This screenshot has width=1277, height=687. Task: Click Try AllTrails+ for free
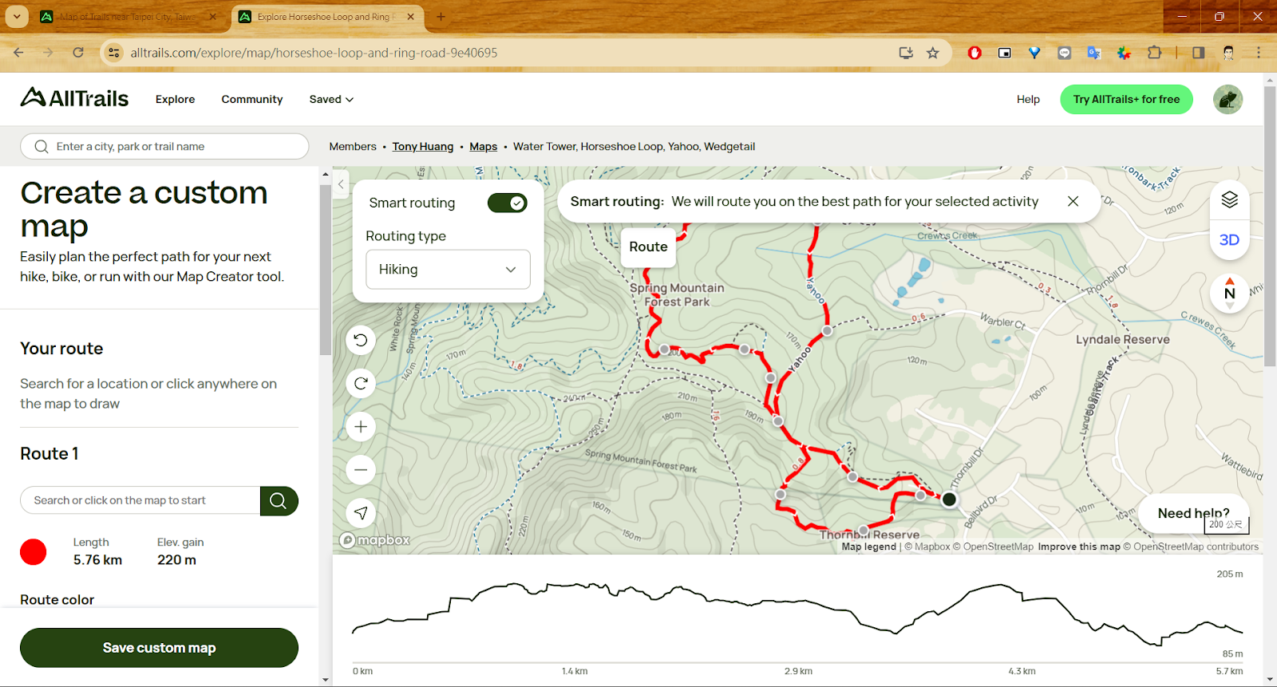(1126, 100)
